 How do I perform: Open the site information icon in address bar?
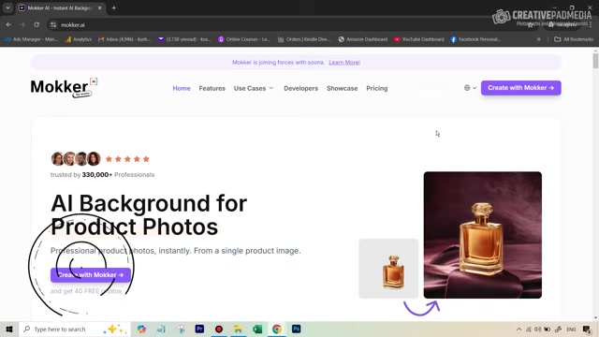pyautogui.click(x=53, y=25)
